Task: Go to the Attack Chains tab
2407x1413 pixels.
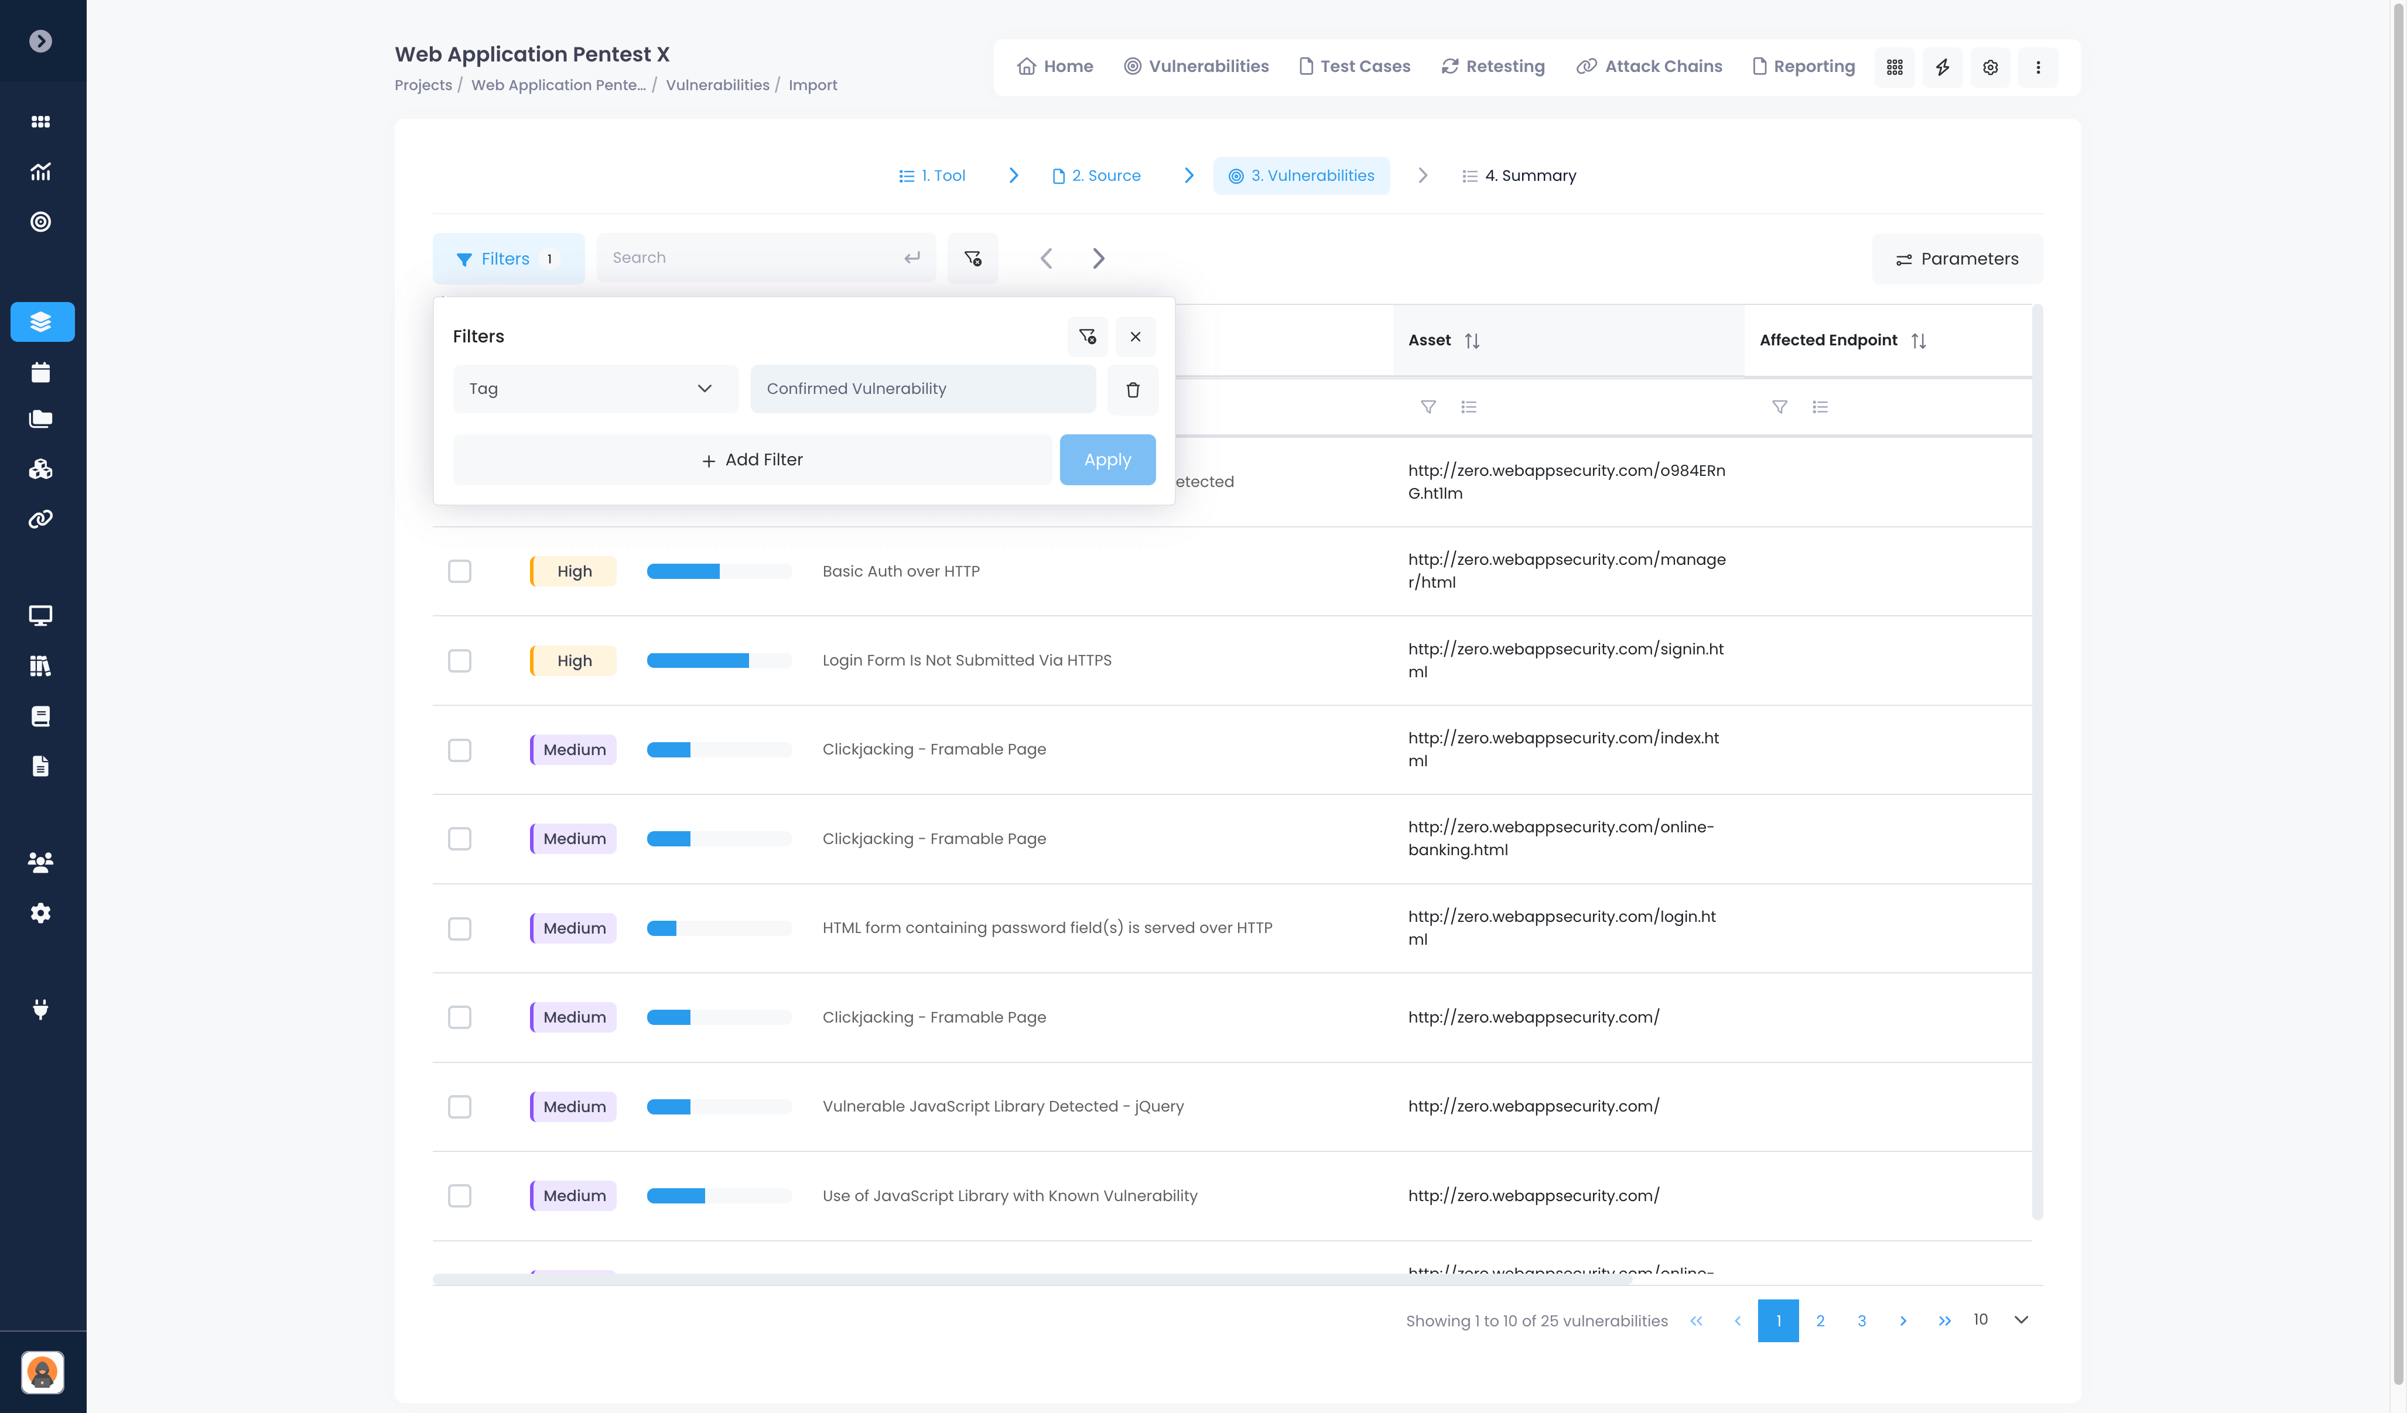Action: [1649, 67]
